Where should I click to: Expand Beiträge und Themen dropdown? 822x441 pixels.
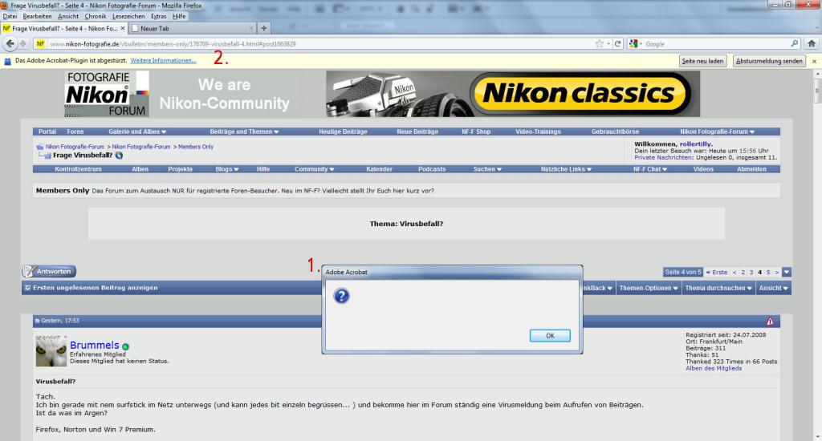pyautogui.click(x=244, y=132)
